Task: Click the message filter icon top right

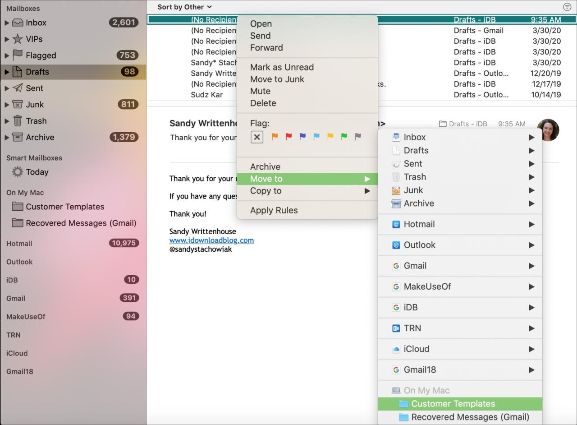Action: pyautogui.click(x=567, y=7)
